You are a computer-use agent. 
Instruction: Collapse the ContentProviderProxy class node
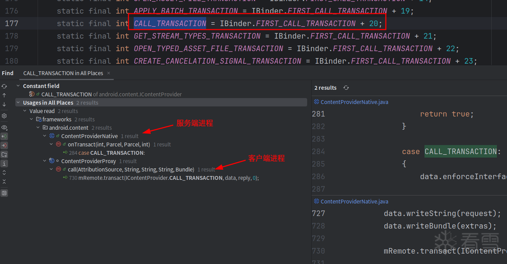tap(45, 161)
